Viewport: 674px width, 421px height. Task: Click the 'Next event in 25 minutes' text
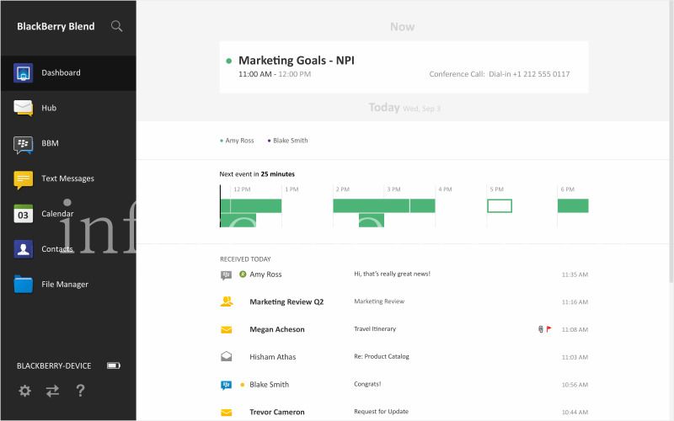(257, 174)
